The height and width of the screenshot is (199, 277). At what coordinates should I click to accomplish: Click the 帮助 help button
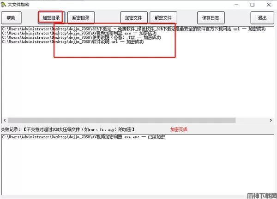click(x=11, y=18)
